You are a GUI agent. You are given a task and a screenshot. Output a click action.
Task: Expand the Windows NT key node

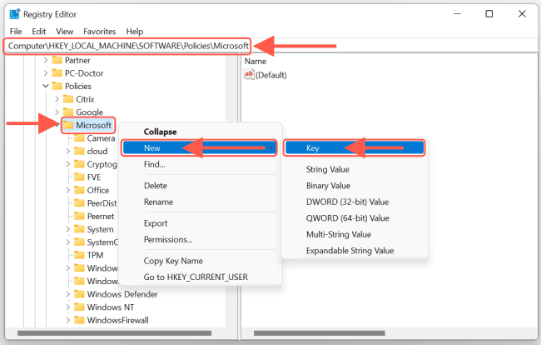tap(68, 307)
